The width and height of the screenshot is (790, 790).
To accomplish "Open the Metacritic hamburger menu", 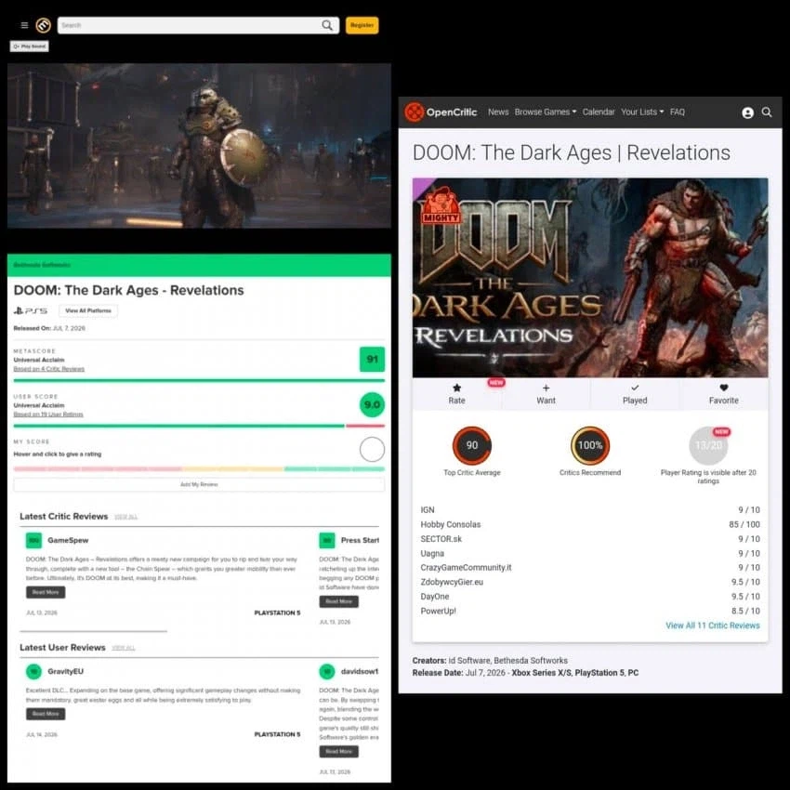I will click(x=24, y=25).
